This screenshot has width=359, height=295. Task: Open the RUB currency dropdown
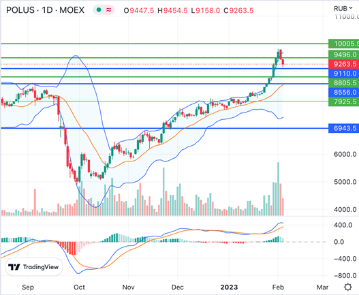tap(343, 9)
